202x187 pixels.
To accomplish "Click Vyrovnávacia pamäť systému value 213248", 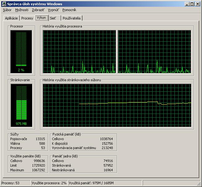I will pos(107,148).
